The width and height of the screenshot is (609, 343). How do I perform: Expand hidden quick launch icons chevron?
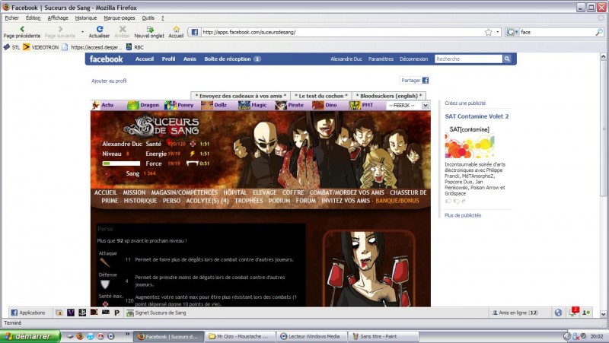coord(127,334)
